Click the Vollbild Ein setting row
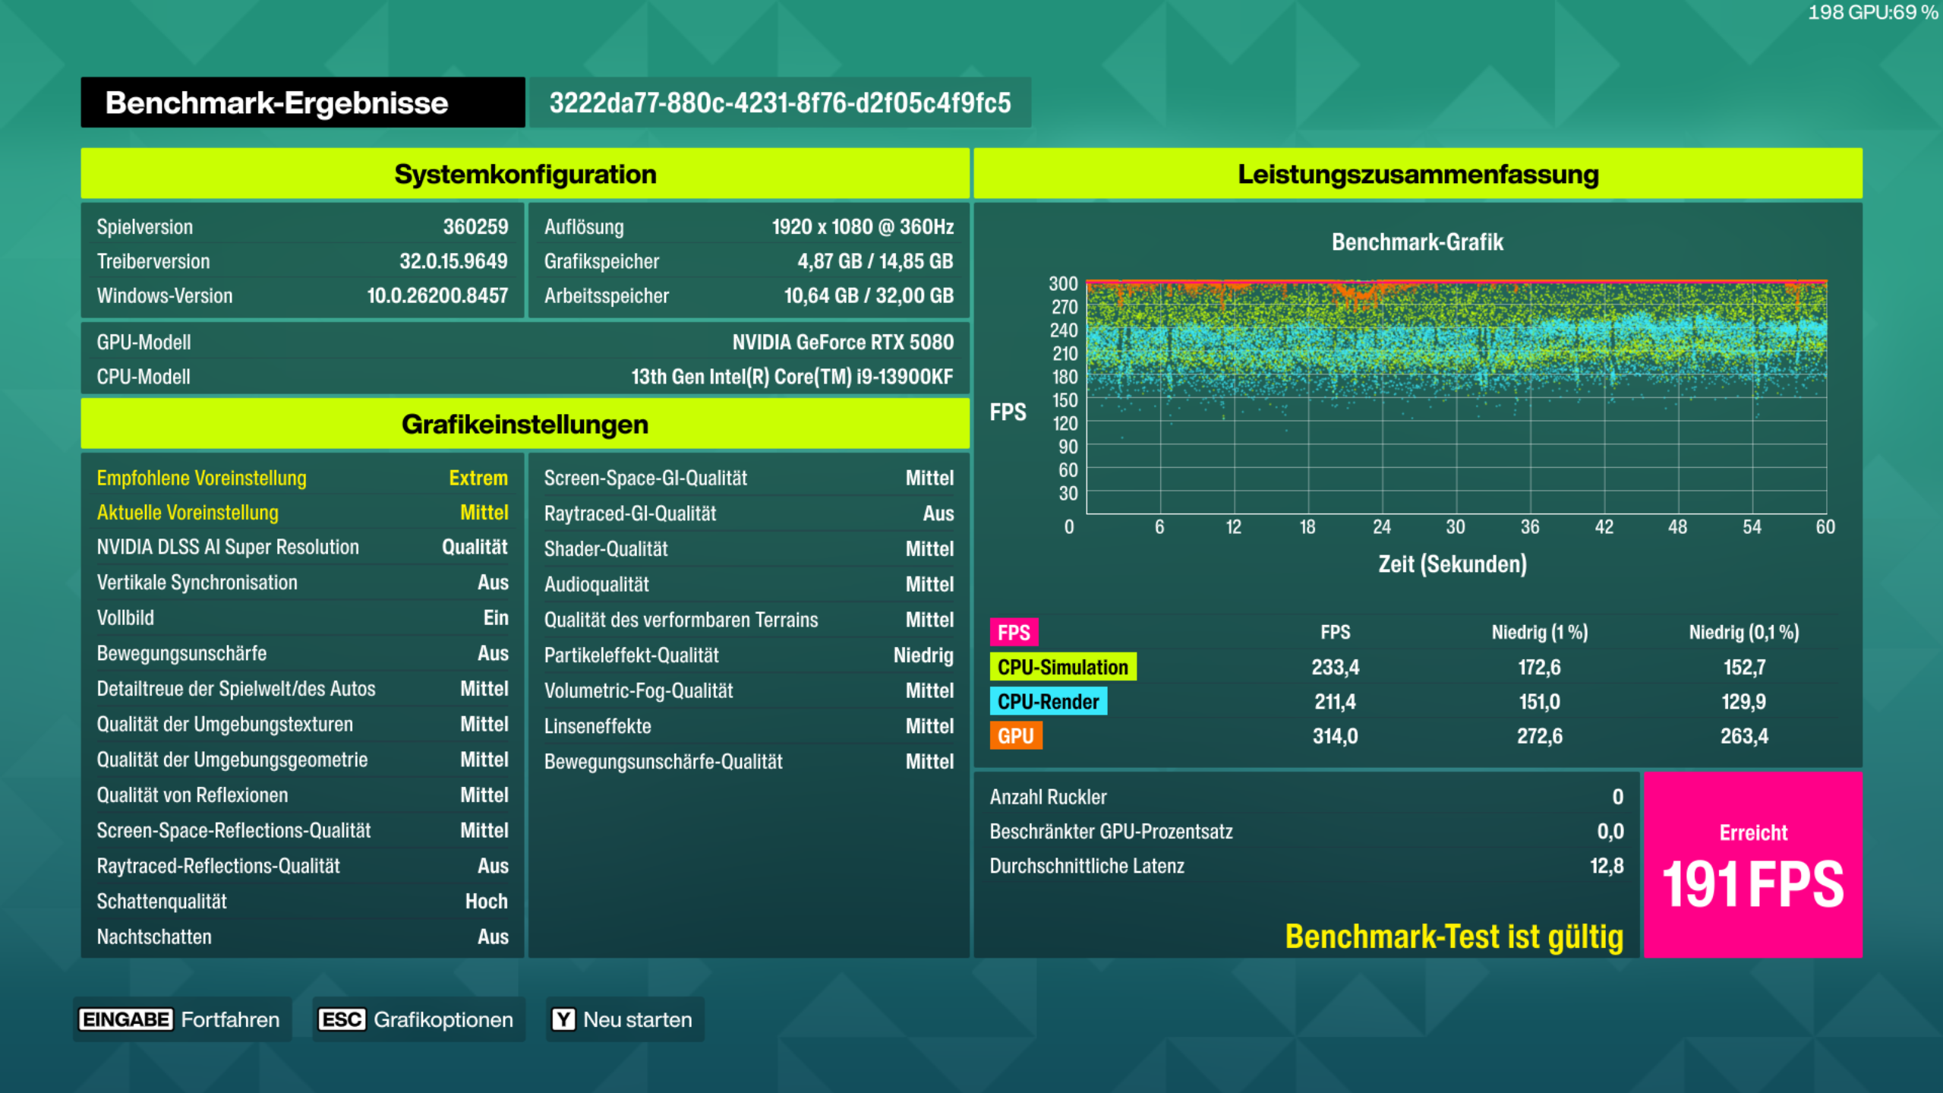This screenshot has width=1943, height=1093. 302,618
